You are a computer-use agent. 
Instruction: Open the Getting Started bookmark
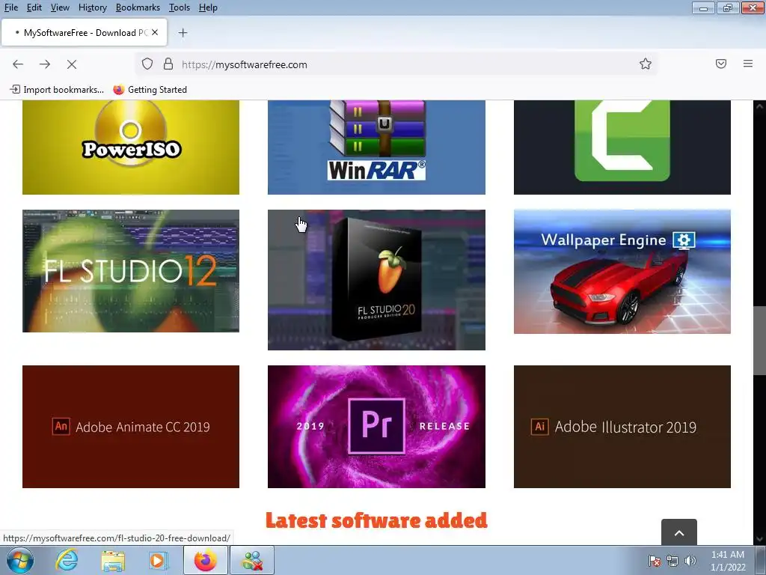point(150,90)
